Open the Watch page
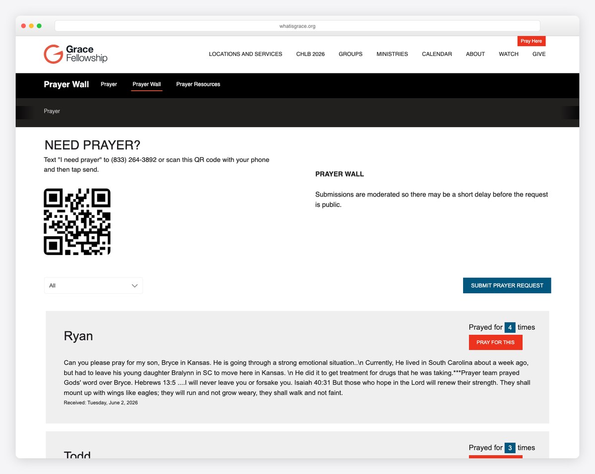This screenshot has width=595, height=474. [509, 54]
